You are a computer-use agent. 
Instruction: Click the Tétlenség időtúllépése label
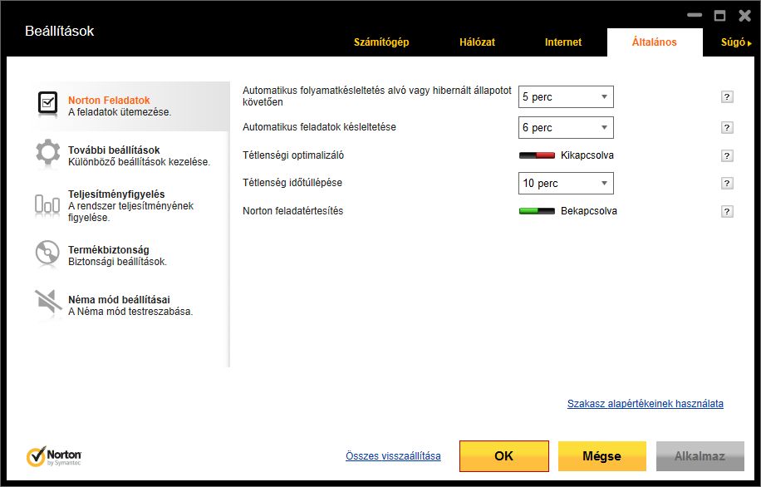pyautogui.click(x=292, y=183)
